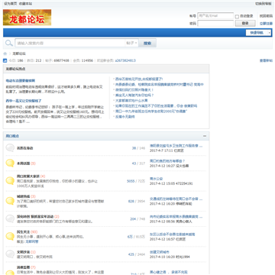Screen dimensions: 275x275
Task: Open the 帖子 search type dropdown
Action: pos(131,43)
